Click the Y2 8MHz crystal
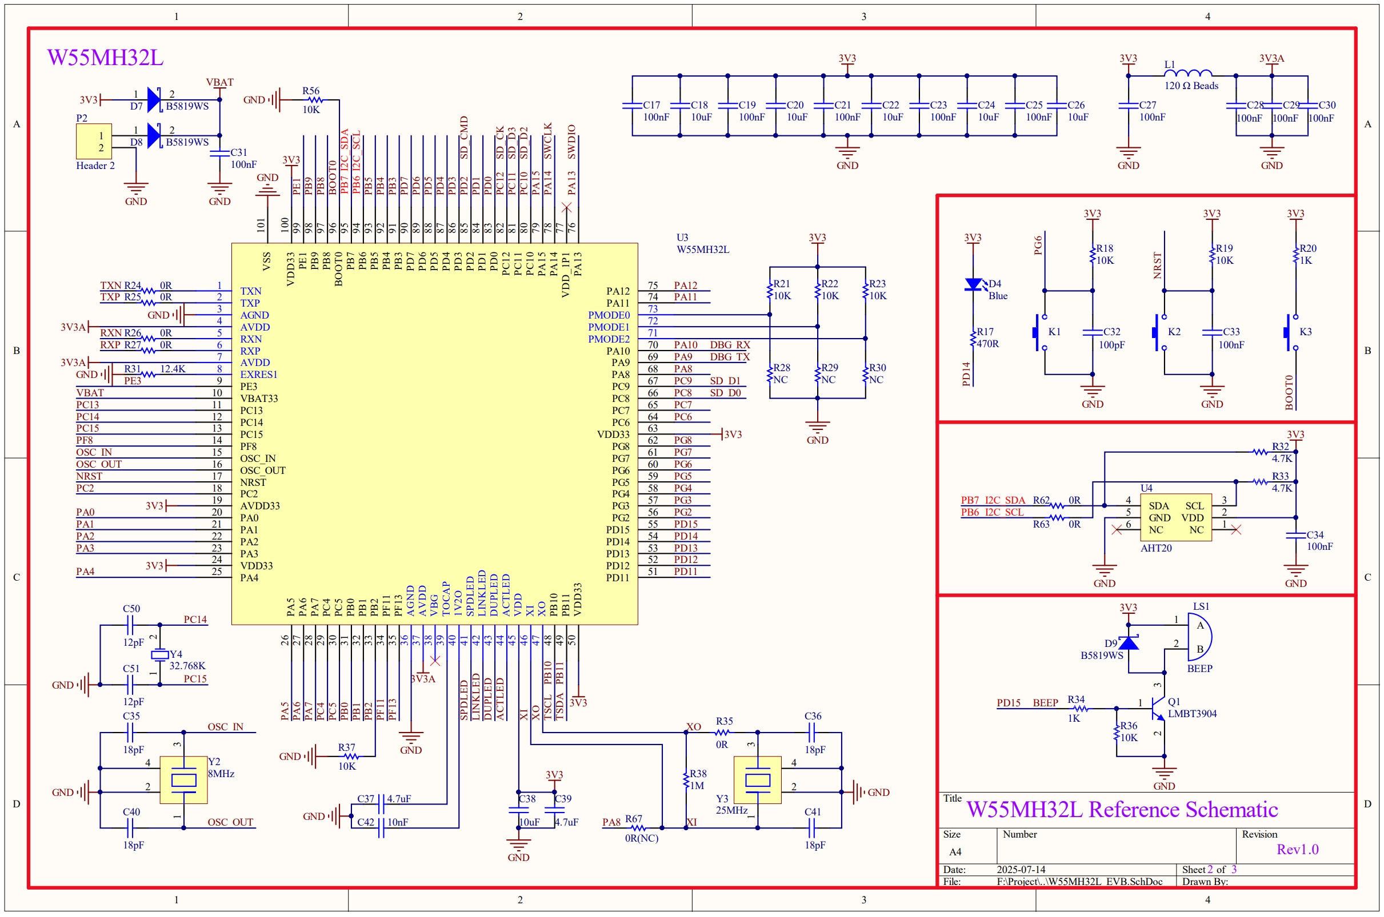Screen dimensions: 1384x917 pos(184,779)
